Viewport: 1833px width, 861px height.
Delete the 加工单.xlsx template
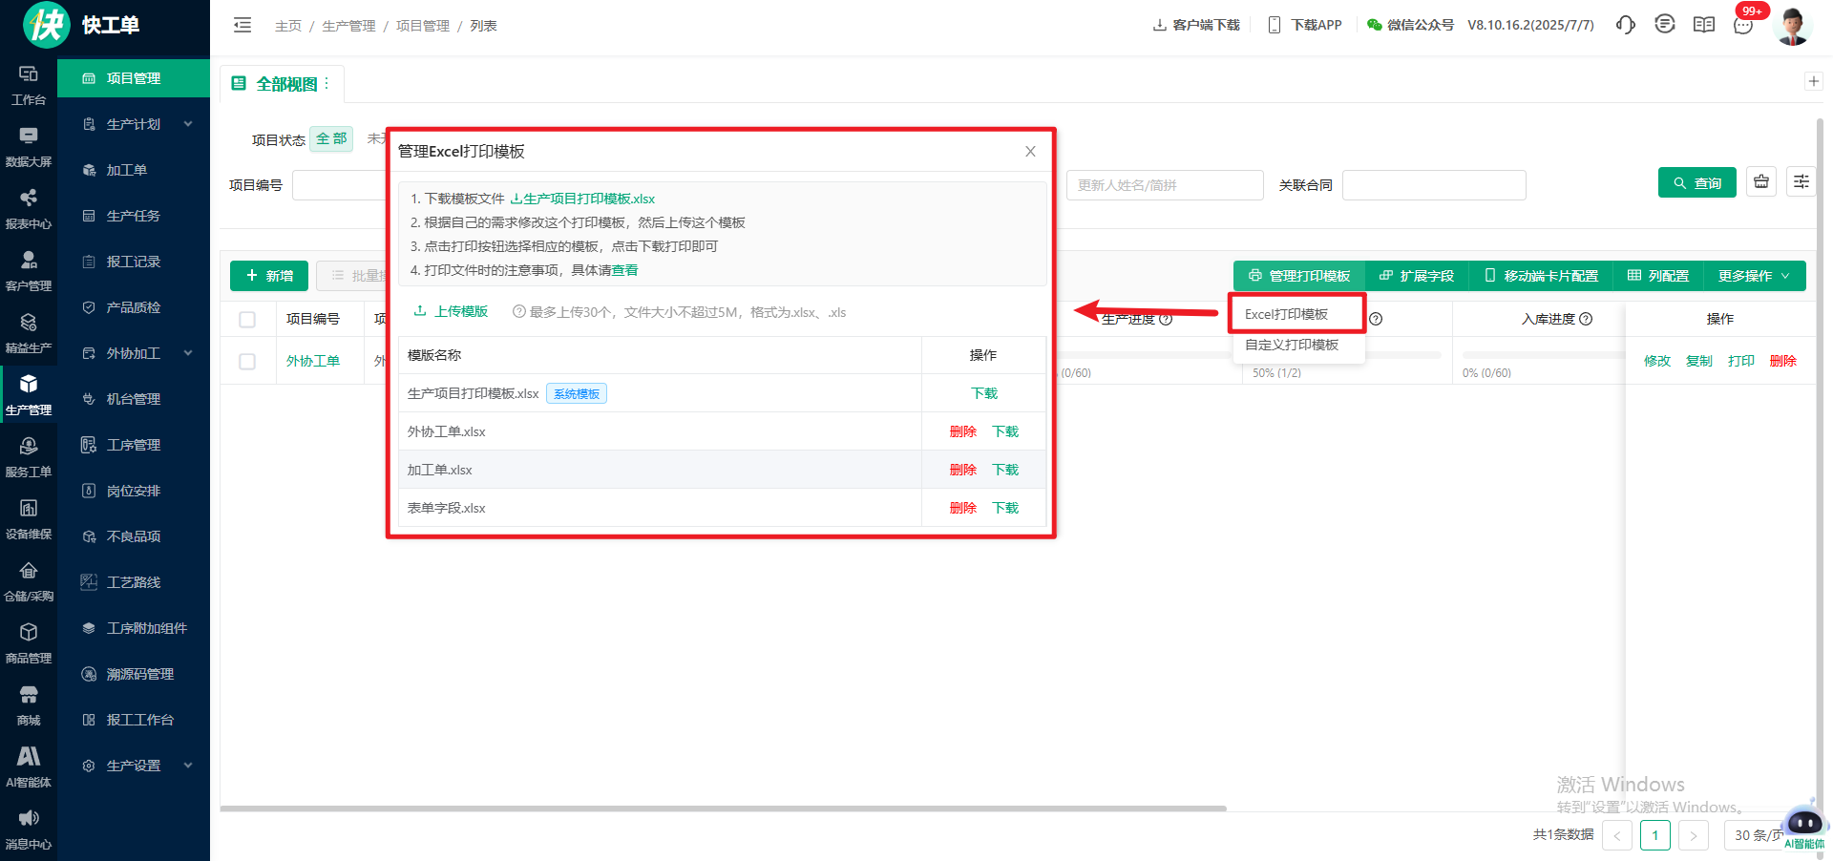point(962,470)
